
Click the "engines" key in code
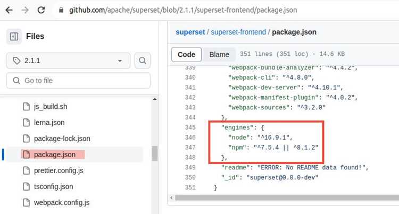click(x=237, y=127)
